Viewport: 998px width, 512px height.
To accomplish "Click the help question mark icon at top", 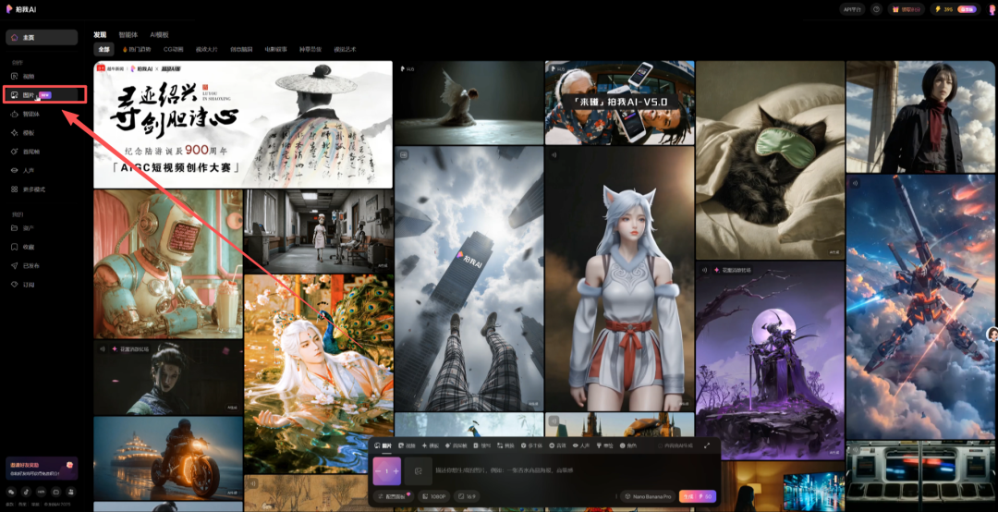I will (x=876, y=9).
